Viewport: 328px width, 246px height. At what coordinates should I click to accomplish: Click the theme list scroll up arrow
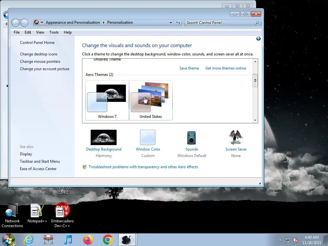[x=255, y=61]
